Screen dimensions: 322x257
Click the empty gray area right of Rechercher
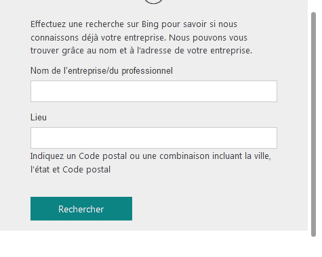point(219,208)
